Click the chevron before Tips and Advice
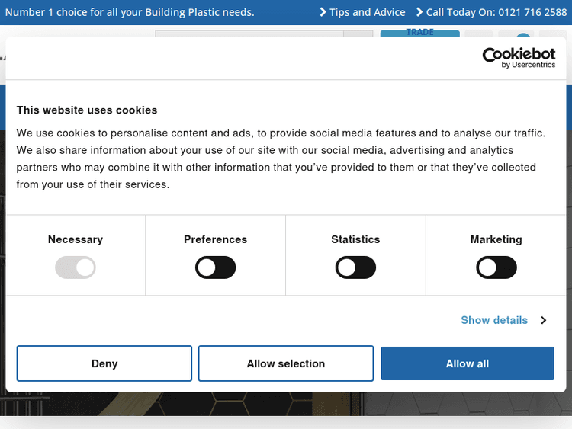This screenshot has height=429, width=572. click(323, 12)
